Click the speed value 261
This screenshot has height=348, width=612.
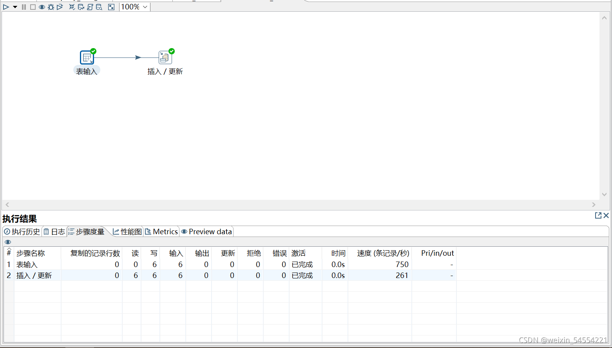[402, 276]
